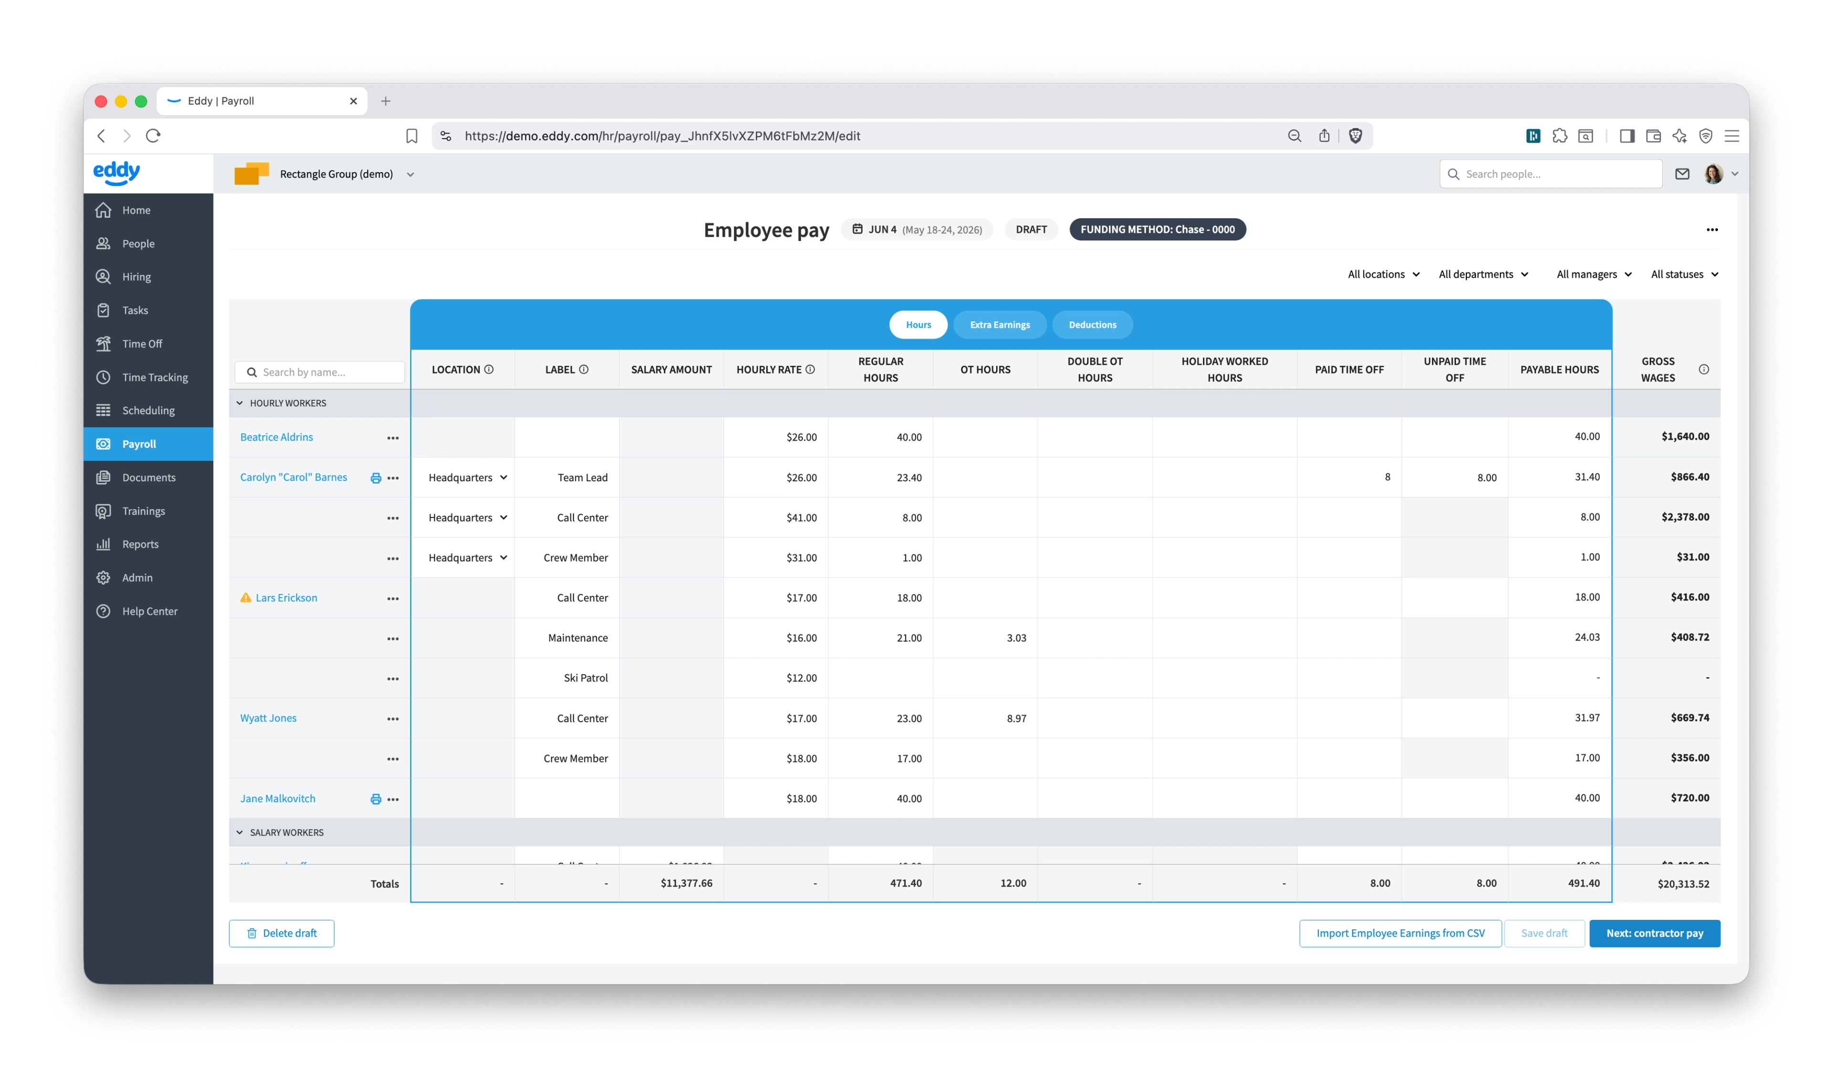The height and width of the screenshot is (1068, 1833).
Task: Click Import Employee Earnings from CSV
Action: (x=1400, y=933)
